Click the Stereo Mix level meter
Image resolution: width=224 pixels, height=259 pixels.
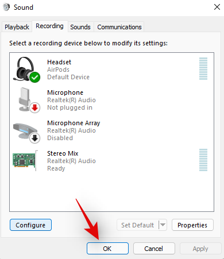(203, 160)
